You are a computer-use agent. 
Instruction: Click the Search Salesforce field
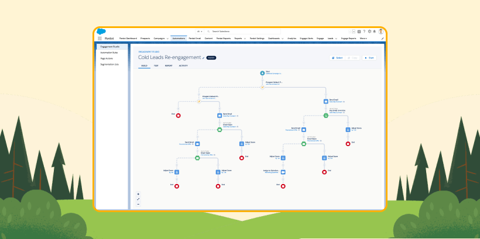point(245,31)
